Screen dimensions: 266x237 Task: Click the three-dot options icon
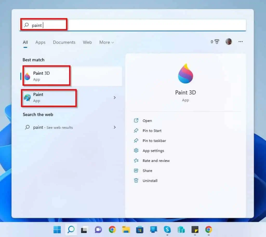pyautogui.click(x=241, y=42)
